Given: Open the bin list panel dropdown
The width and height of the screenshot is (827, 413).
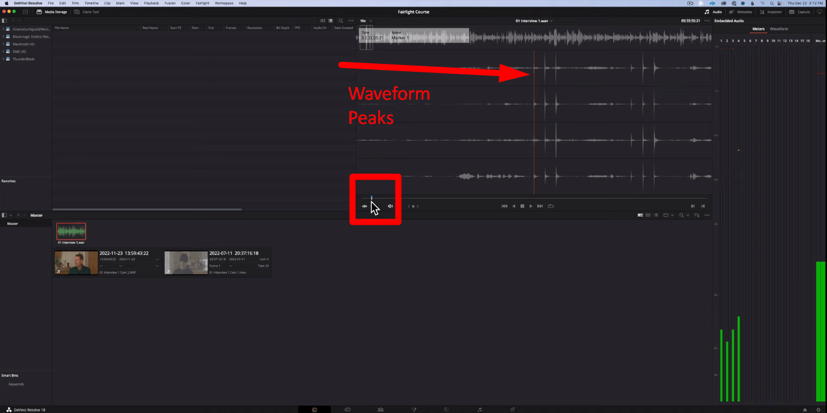Looking at the screenshot, I should tap(11, 215).
